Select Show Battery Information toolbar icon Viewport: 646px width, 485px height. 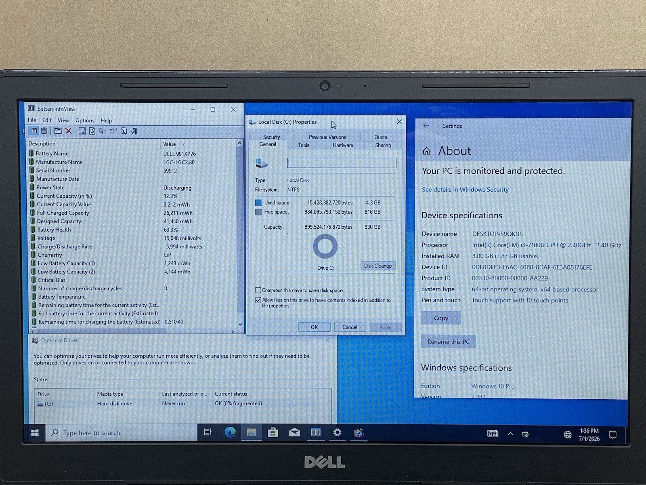click(34, 131)
